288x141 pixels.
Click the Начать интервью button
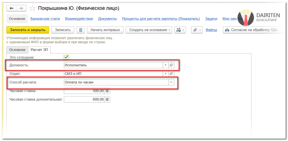point(105,30)
